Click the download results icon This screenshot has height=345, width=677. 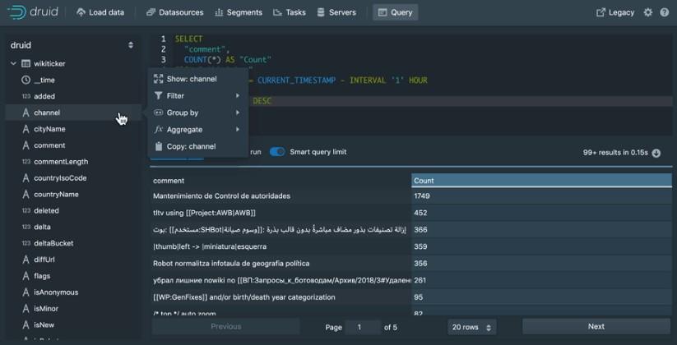click(656, 153)
